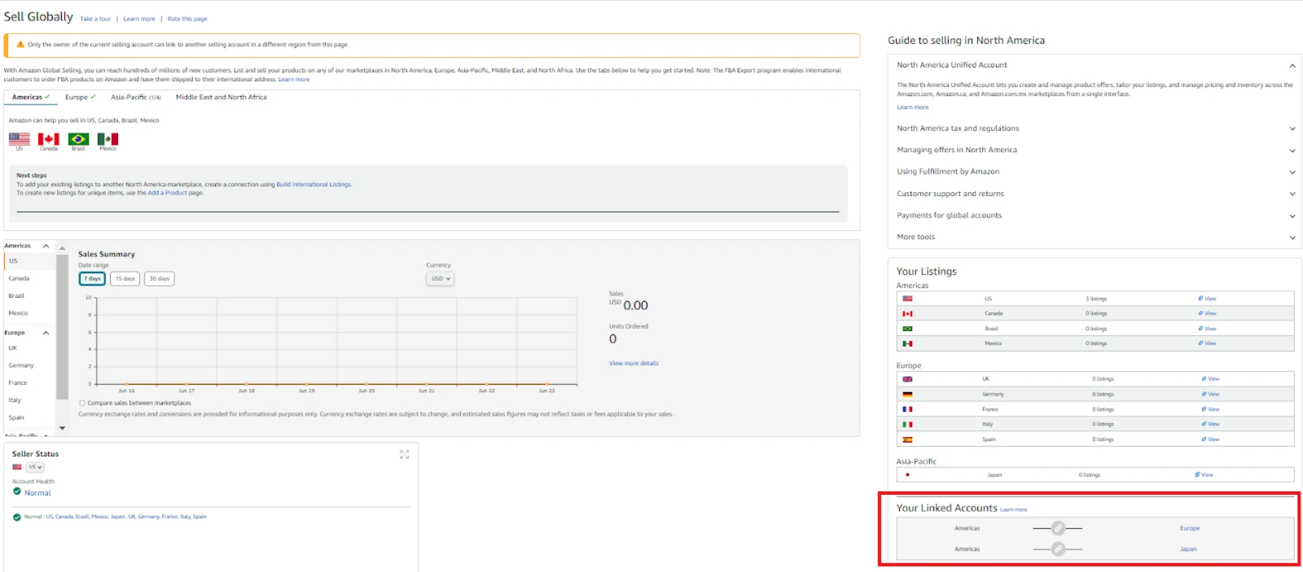Image resolution: width=1303 pixels, height=572 pixels.
Task: Select Canada in the marketplace sidebar
Action: (x=19, y=278)
